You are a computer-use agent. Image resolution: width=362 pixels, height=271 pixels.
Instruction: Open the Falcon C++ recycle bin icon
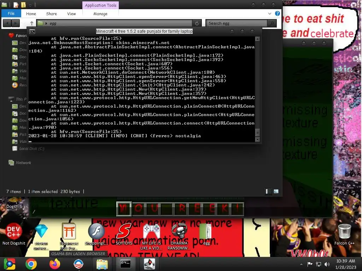pyautogui.click(x=344, y=234)
